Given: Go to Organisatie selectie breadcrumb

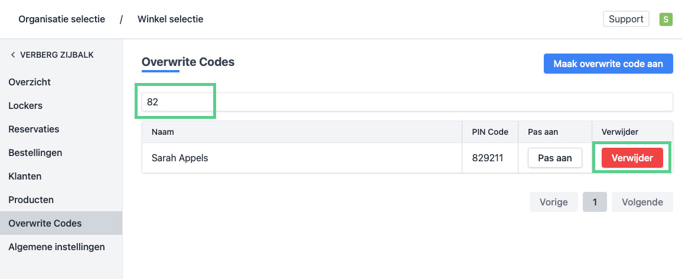Looking at the screenshot, I should coord(61,19).
